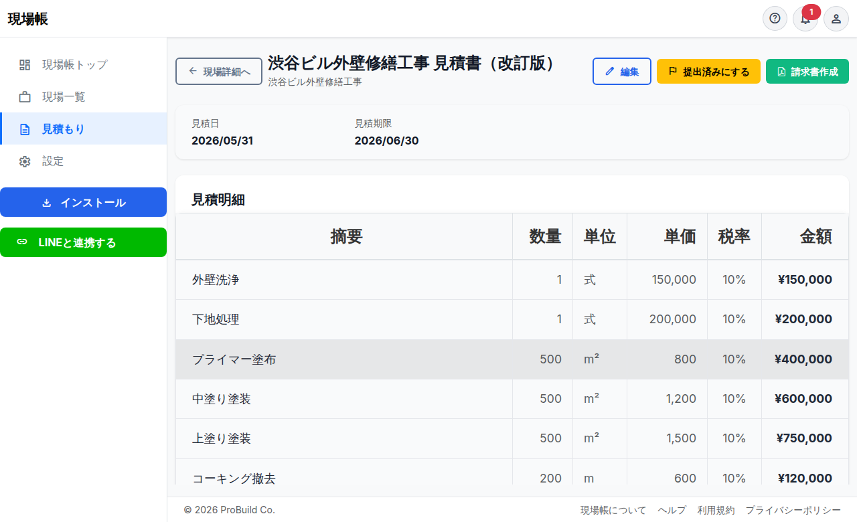This screenshot has height=522, width=857.
Task: Open プライバシーポリシー footer link
Action: coord(793,510)
